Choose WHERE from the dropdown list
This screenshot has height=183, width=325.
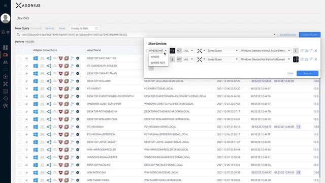pos(158,57)
